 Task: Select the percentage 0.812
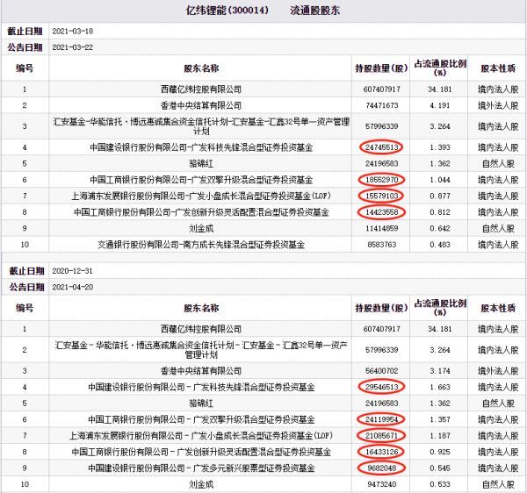(x=440, y=212)
